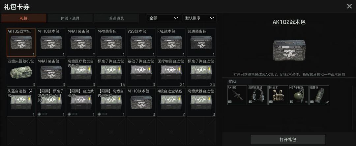Close the 礼包卡券 window
Screen dimensions: 356x146
349,6
